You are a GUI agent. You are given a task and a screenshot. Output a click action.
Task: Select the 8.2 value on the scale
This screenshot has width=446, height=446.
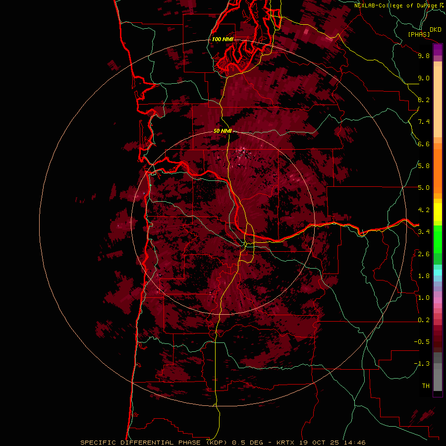click(x=424, y=100)
